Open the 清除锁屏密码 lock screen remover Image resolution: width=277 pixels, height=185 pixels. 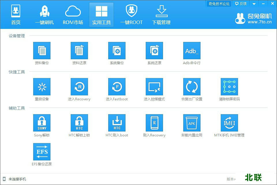(x=229, y=86)
